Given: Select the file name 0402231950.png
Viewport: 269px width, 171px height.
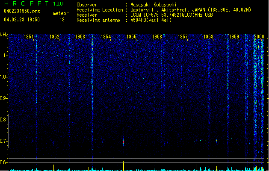Looking at the screenshot, I should click(22, 11).
